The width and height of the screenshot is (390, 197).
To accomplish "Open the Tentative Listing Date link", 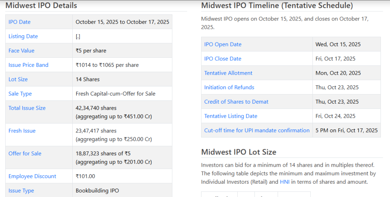I will [231, 116].
